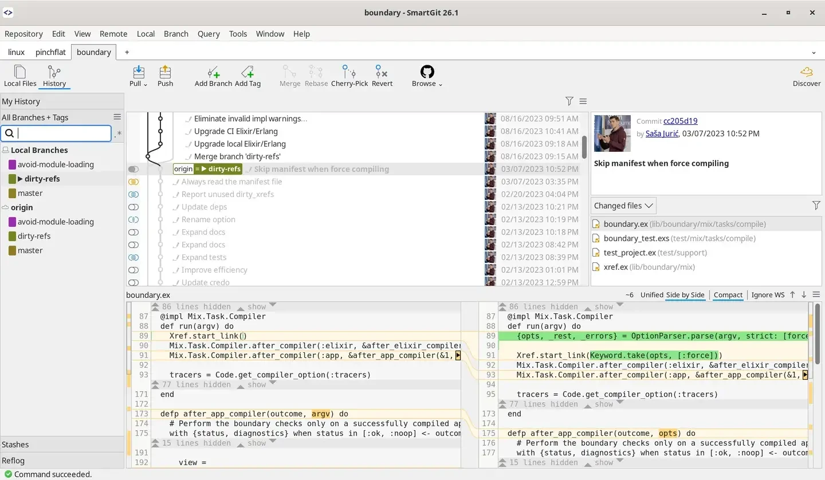This screenshot has height=480, width=825.
Task: Open the Stashes section
Action: 62,444
